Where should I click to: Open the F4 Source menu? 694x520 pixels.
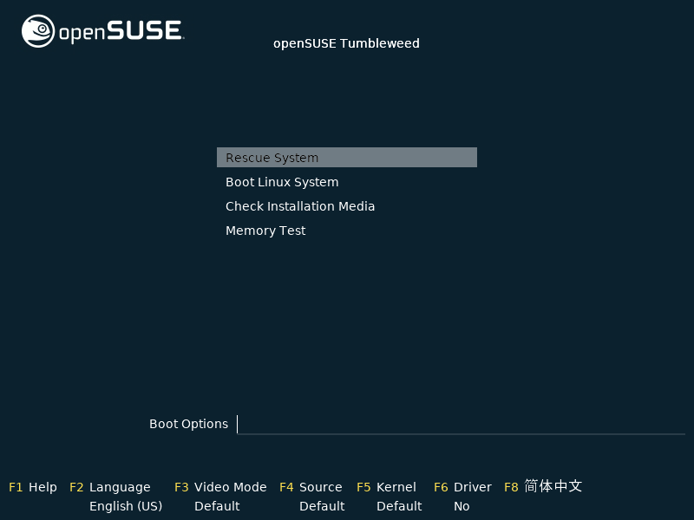(311, 487)
